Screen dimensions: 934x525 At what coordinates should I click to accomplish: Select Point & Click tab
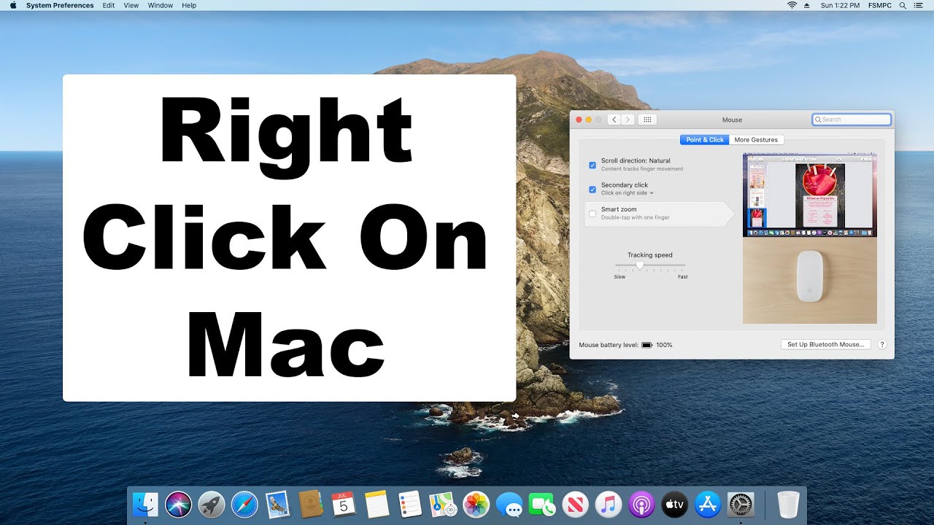704,139
